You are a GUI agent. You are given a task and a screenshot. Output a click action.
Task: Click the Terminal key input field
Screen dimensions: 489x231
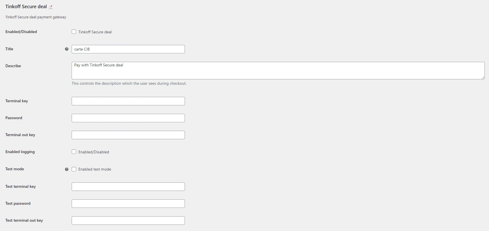click(128, 101)
